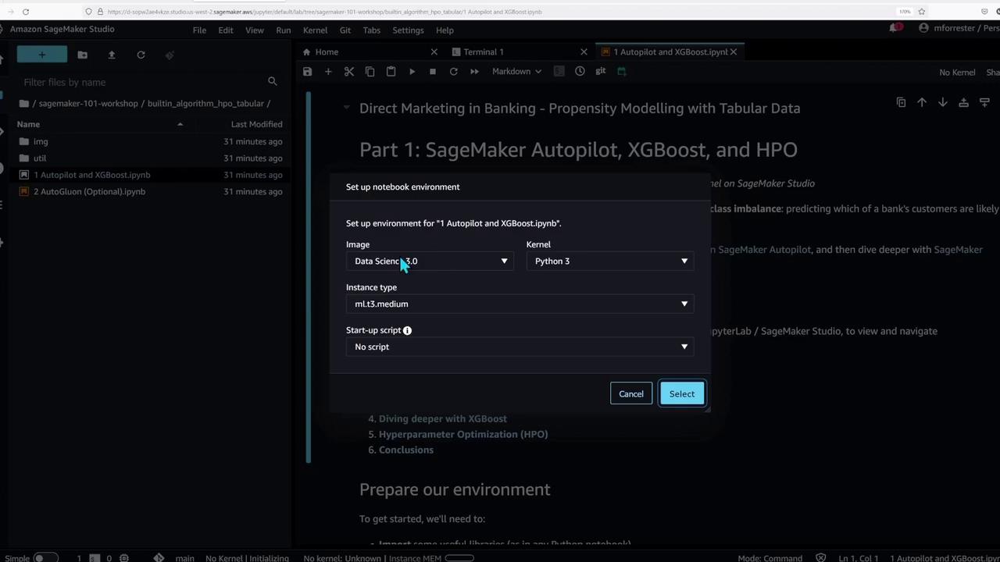Refresh the file browser list
Viewport: 1000px width, 562px height.
click(x=141, y=55)
